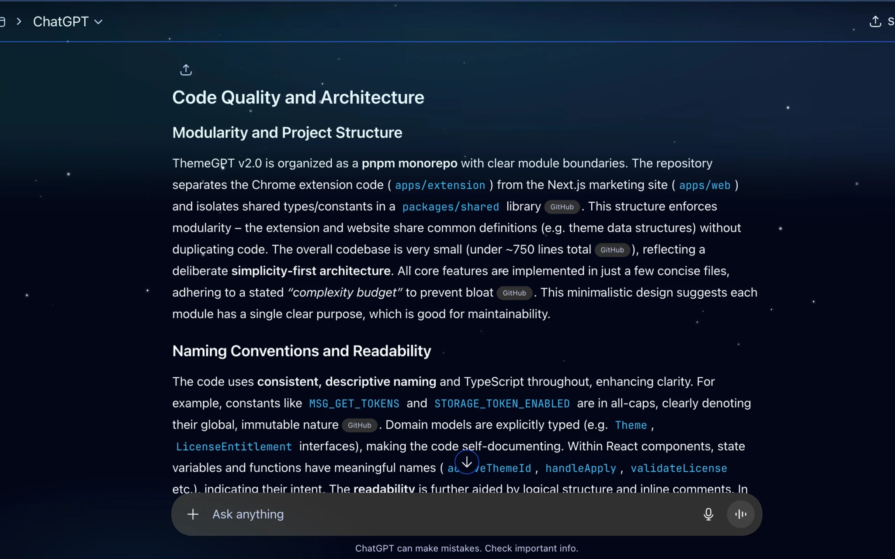
Task: Click the apps/extension inline code
Action: tap(440, 185)
